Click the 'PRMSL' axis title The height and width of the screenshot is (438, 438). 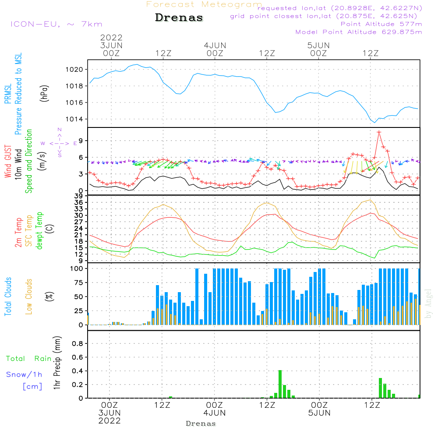tap(8, 94)
